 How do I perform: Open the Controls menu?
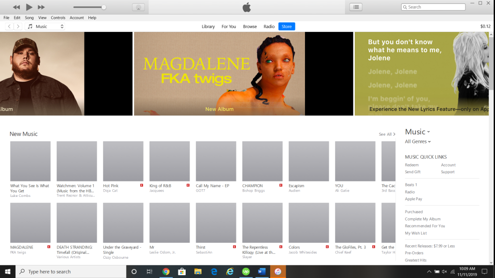(x=58, y=18)
